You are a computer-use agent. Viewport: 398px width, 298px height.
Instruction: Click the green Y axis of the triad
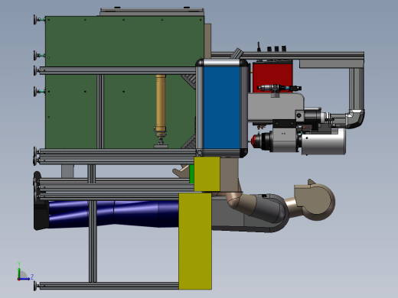[19, 272]
